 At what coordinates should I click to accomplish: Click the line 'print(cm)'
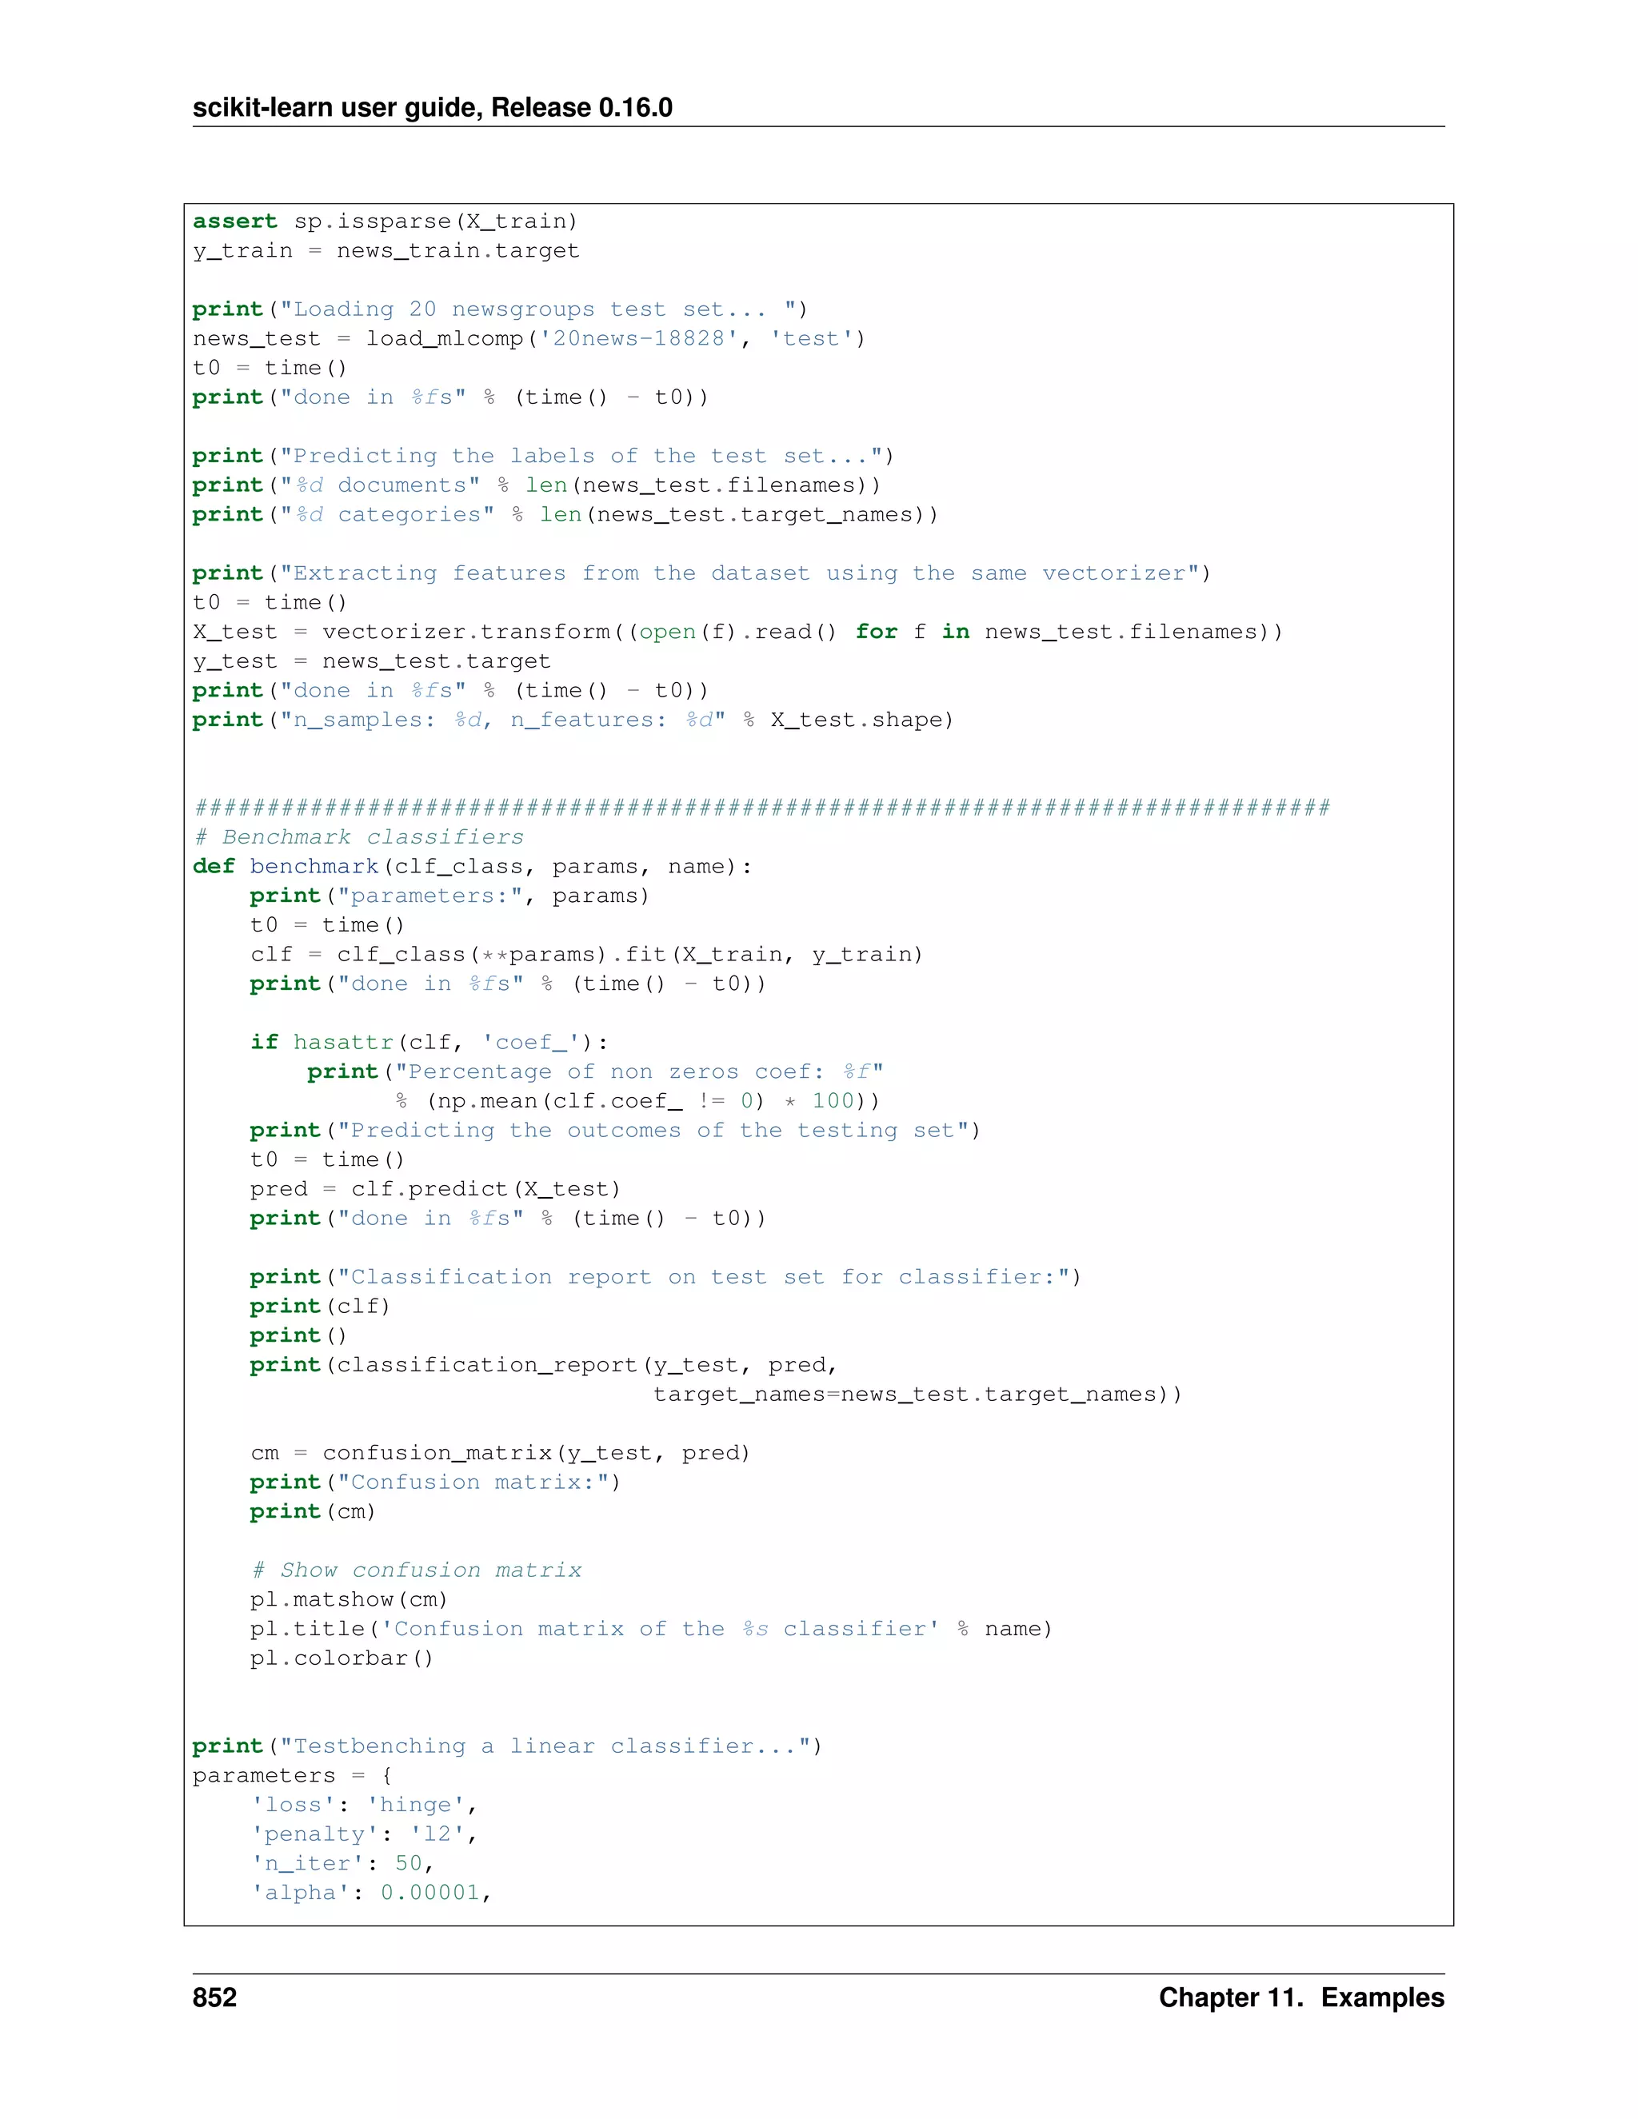tap(313, 1511)
